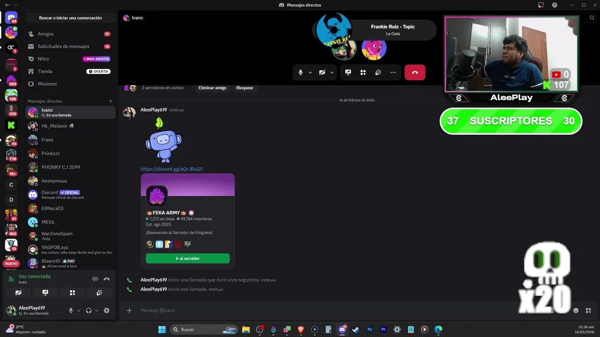Open Ivanc direct message
The height and width of the screenshot is (337, 600).
click(x=70, y=112)
